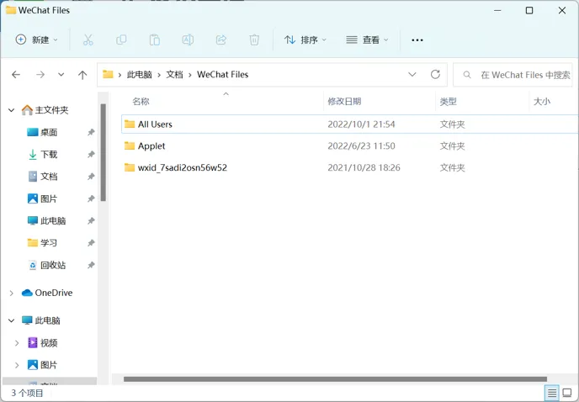Viewport: 579px width, 402px height.
Task: Select the All Users folder
Action: [x=350, y=124]
